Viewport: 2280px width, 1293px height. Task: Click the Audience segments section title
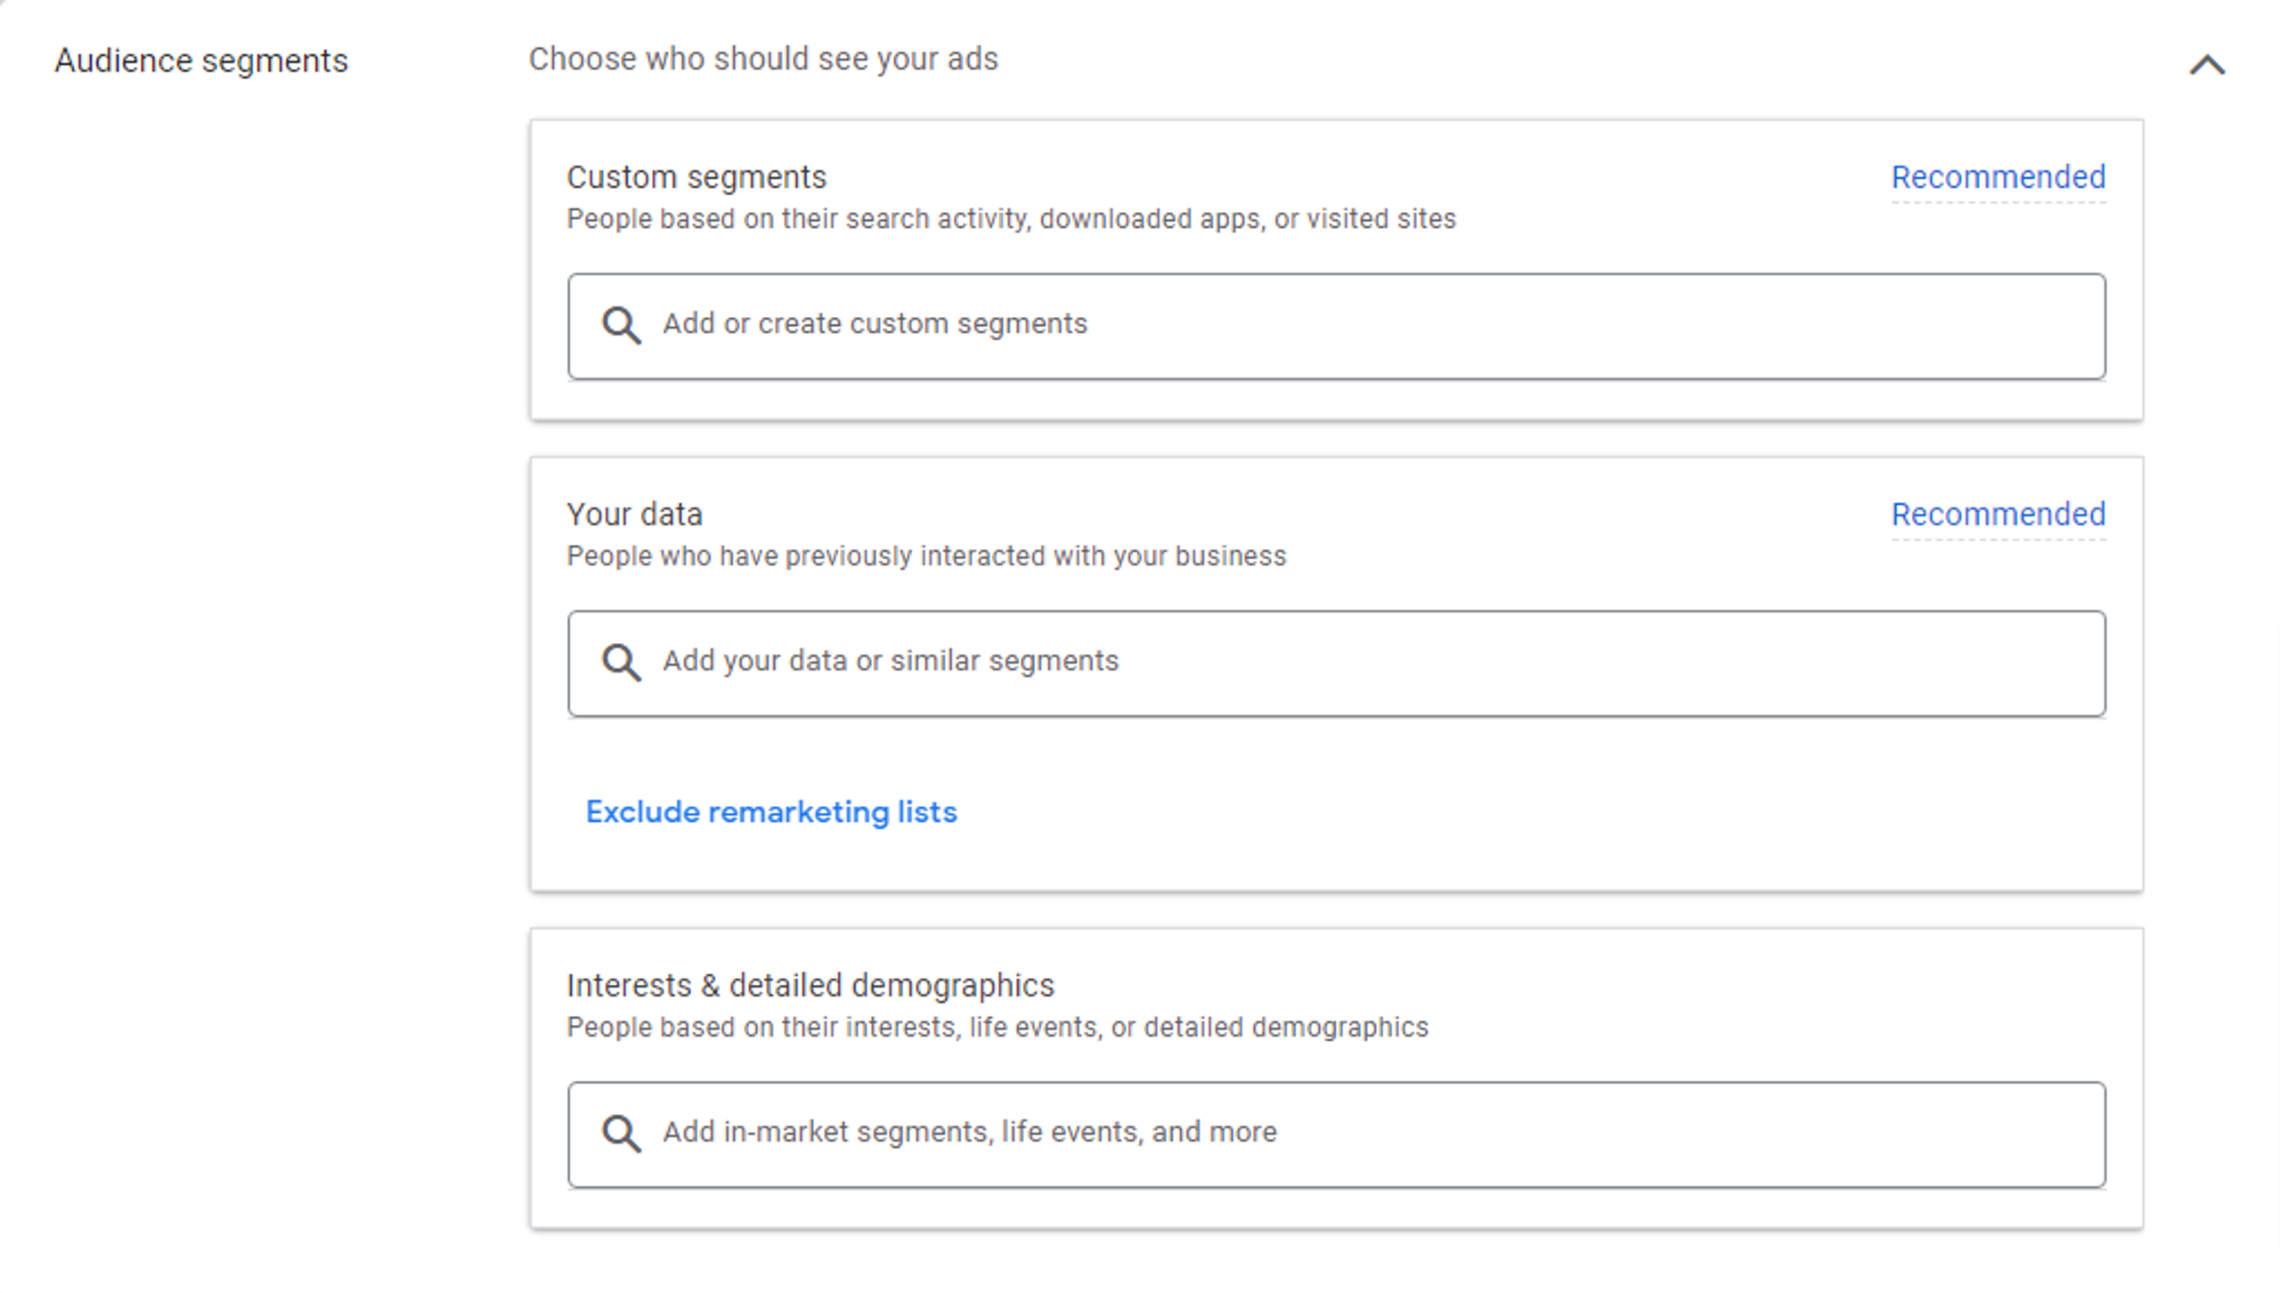click(201, 61)
